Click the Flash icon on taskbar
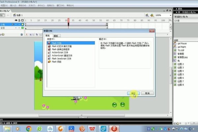 pos(114,129)
